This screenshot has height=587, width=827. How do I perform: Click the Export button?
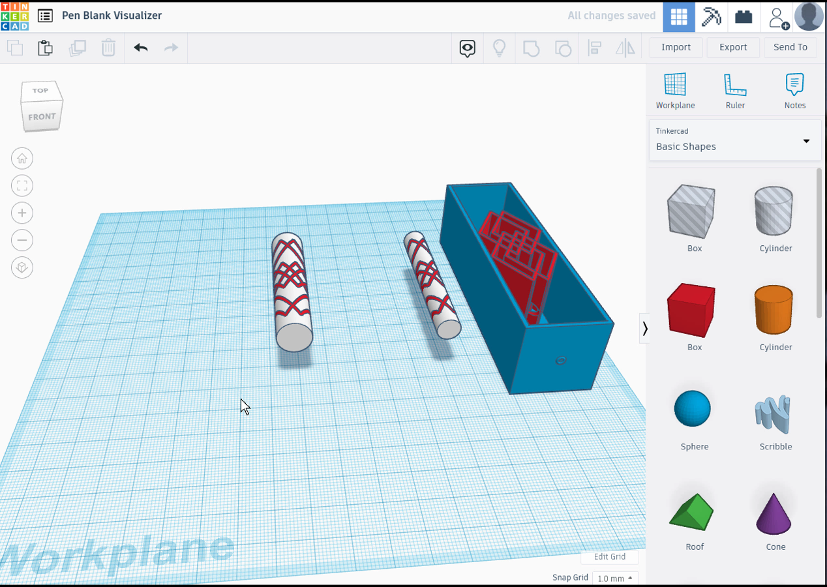(x=733, y=48)
